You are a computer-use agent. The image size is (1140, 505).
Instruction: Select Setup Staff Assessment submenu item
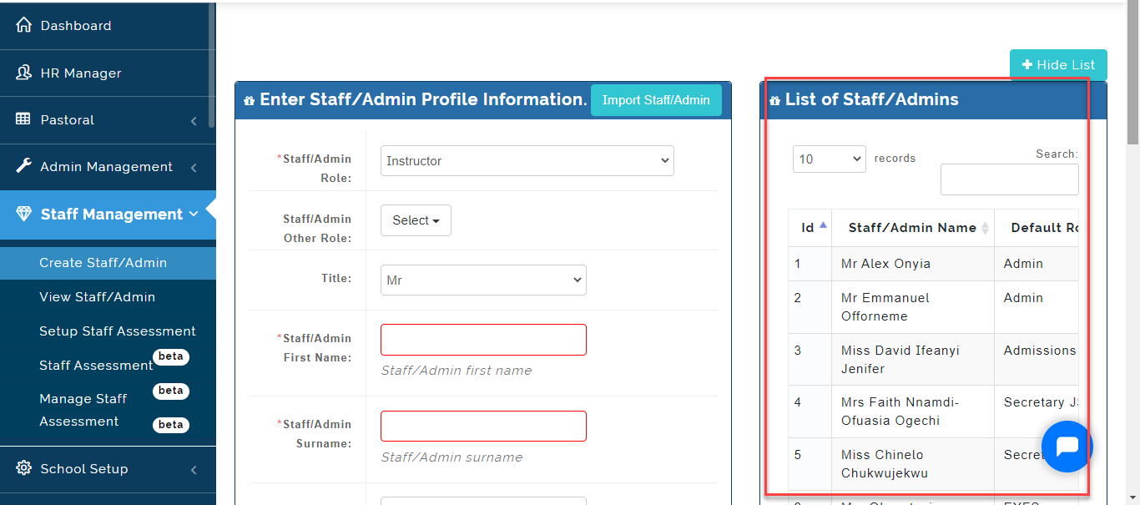pos(118,331)
